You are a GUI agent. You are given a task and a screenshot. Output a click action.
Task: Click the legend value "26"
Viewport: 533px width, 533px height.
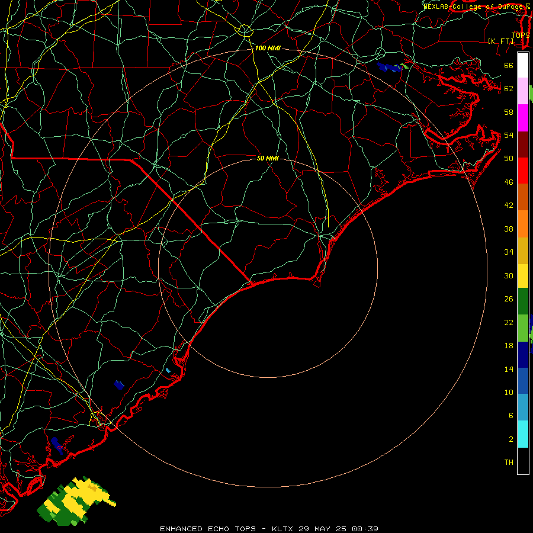pos(509,299)
